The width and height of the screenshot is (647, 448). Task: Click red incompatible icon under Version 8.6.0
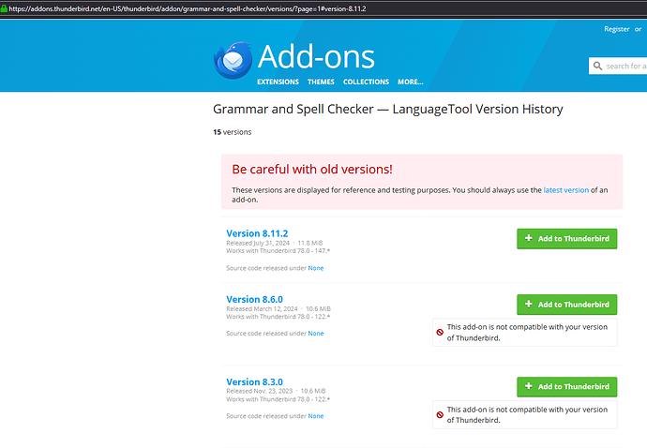coord(439,333)
